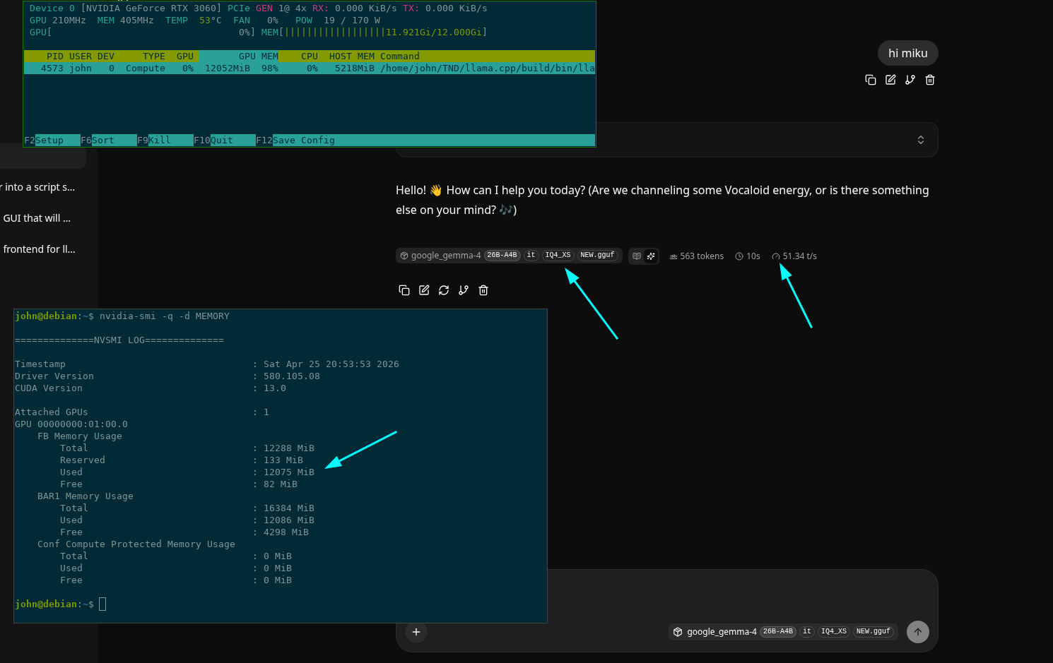1053x663 pixels.
Task: Click the "NEW.gguf" tag in the chat input selector
Action: pos(873,631)
